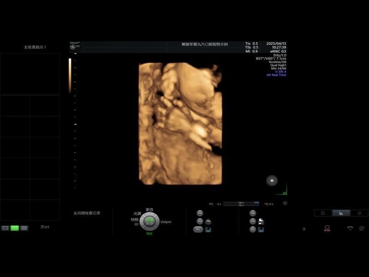Click the volume save icon beside P3
The image size is (369, 277).
tap(208, 222)
